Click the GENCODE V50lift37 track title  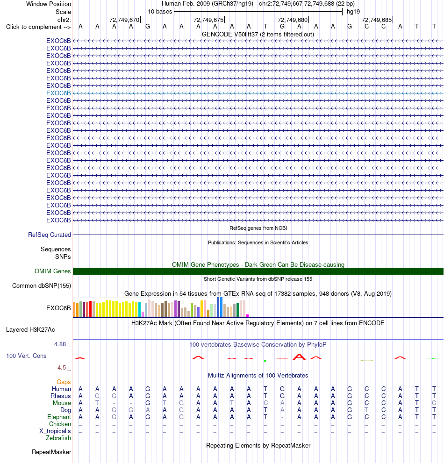(258, 34)
